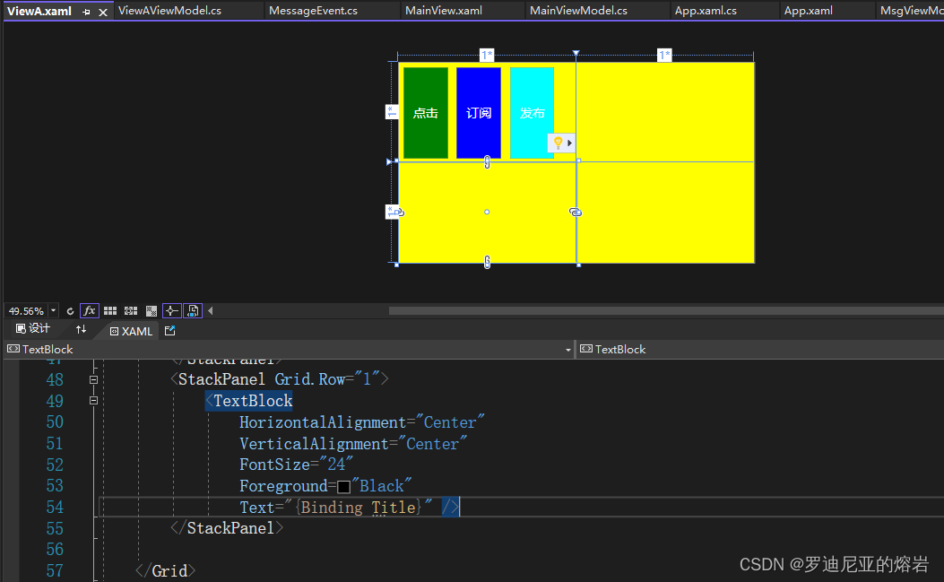The width and height of the screenshot is (944, 582).
Task: Refresh the designer view
Action: (x=70, y=311)
